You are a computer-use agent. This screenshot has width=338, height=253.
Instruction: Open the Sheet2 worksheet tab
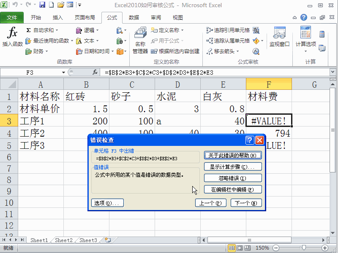pos(63,240)
